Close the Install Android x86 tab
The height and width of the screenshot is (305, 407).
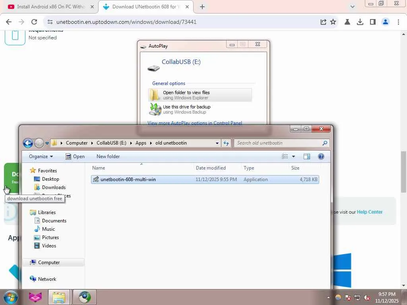[x=92, y=7]
